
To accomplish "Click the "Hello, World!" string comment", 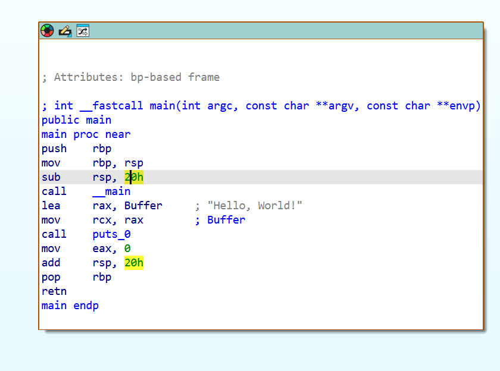I will 255,206.
